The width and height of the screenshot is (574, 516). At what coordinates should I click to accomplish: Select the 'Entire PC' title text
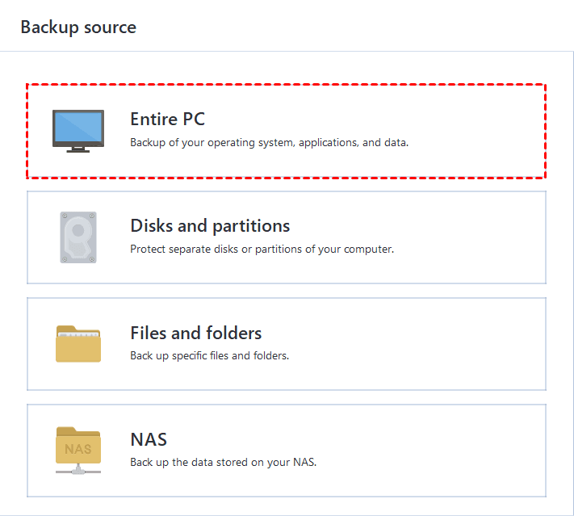click(167, 120)
